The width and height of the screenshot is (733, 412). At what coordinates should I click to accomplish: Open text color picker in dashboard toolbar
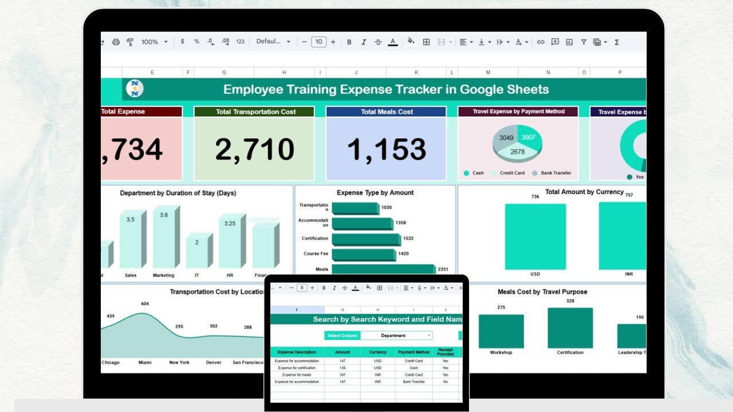click(393, 42)
